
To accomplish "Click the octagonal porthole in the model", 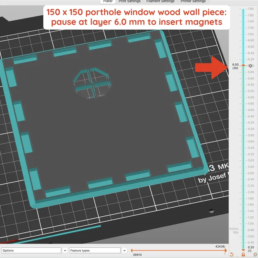I will [92, 83].
